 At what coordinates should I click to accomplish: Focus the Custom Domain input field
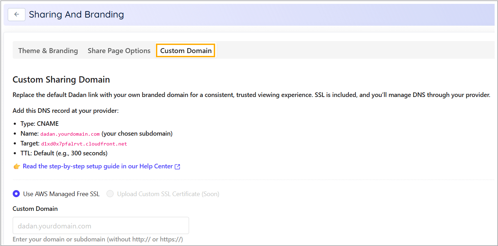pos(101,226)
